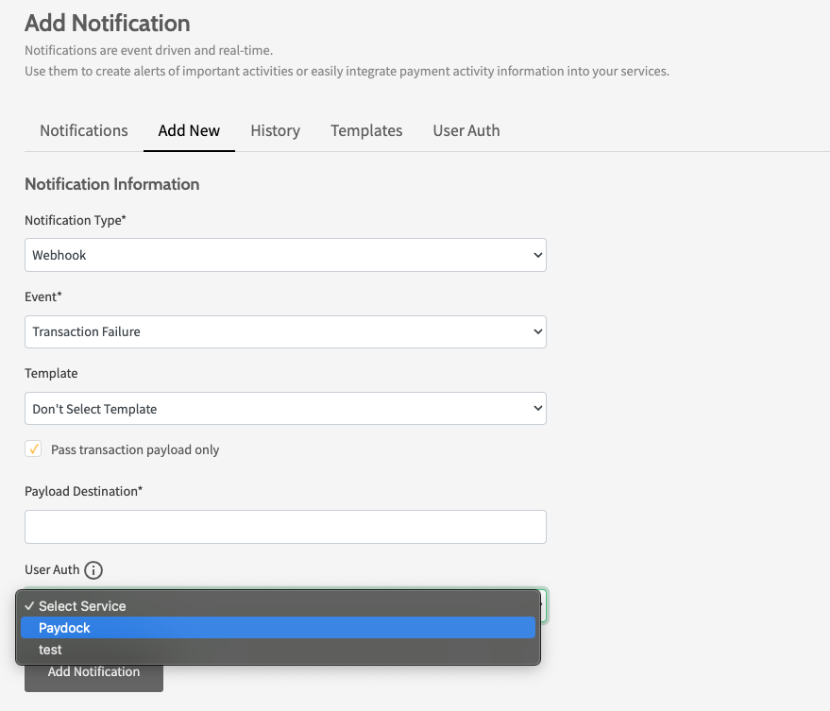Open the History tab
The width and height of the screenshot is (830, 711).
tap(275, 131)
